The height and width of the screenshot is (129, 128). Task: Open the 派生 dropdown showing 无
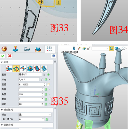coord(35,114)
